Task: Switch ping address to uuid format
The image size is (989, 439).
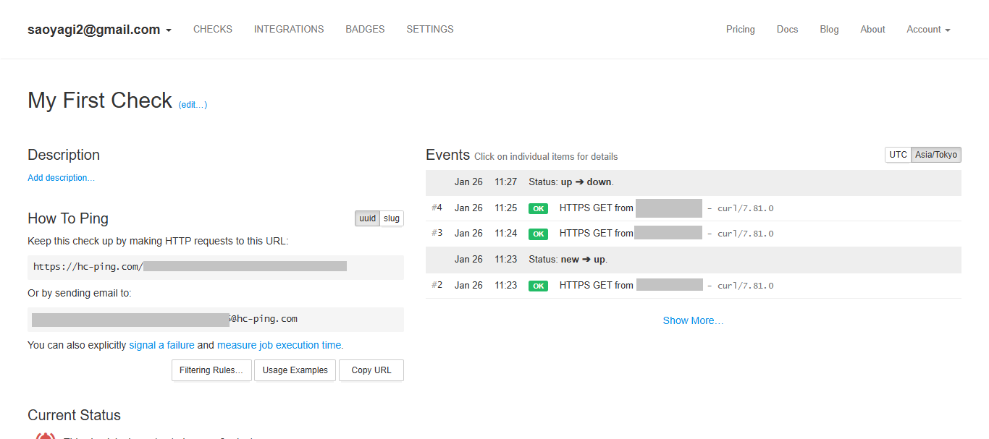Action: point(367,218)
